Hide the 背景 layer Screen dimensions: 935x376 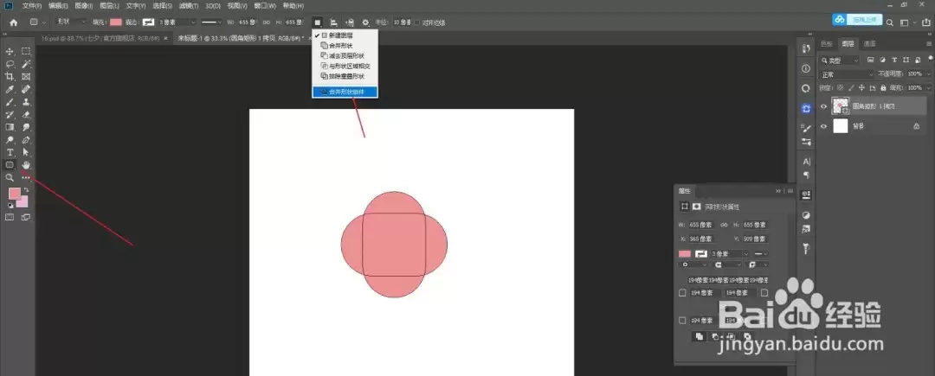coord(823,126)
